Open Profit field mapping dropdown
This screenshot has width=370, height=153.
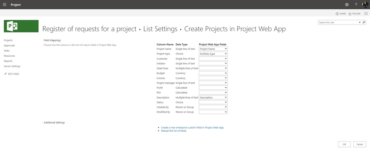click(x=213, y=87)
